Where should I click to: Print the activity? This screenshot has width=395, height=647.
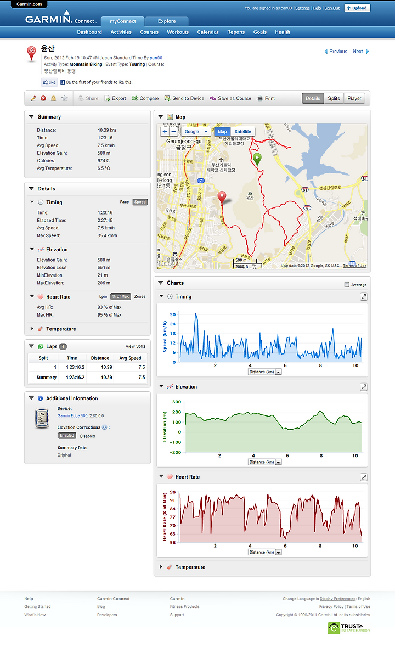point(266,98)
